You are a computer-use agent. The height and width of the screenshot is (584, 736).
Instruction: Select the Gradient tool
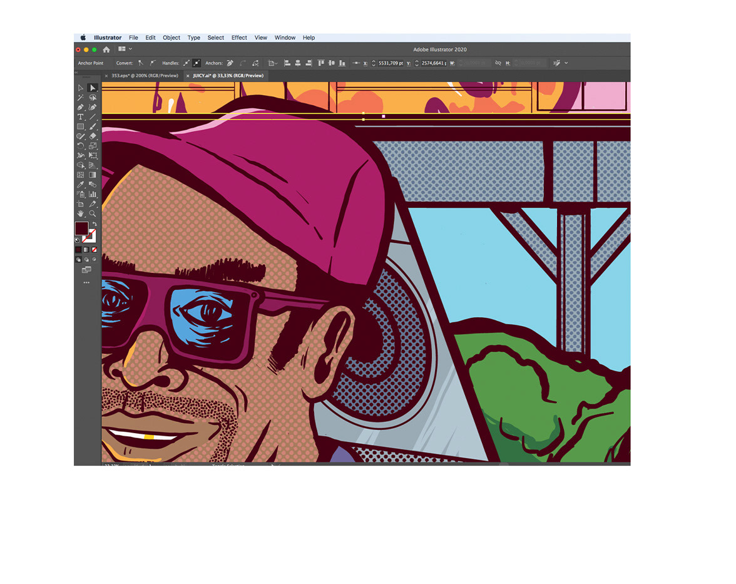pyautogui.click(x=93, y=175)
